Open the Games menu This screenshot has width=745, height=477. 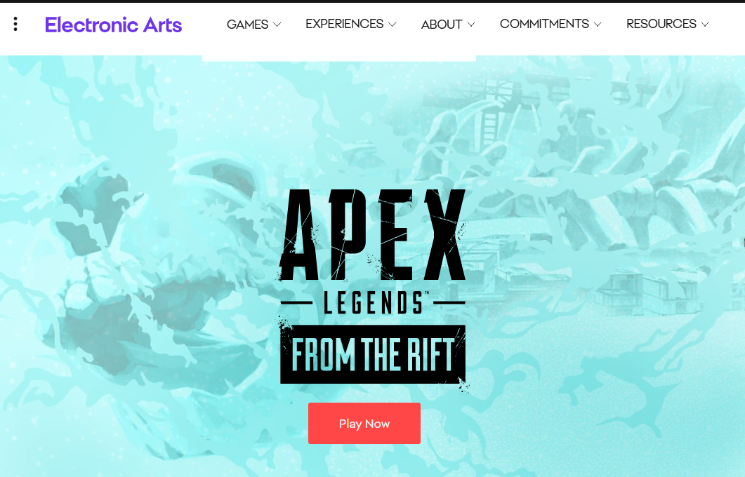pos(253,25)
